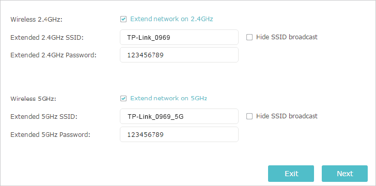This screenshot has width=376, height=186.
Task: Select the "Wireless 5GHz:" label
Action: pos(34,99)
